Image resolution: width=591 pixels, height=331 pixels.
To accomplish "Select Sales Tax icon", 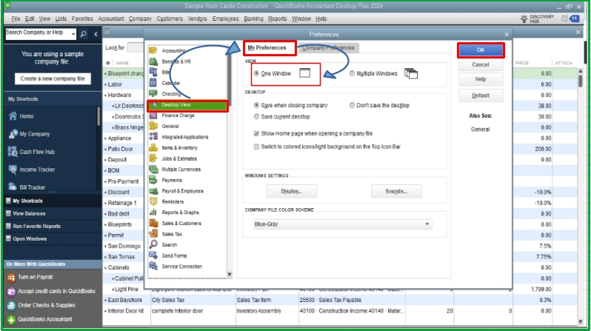I will point(153,234).
